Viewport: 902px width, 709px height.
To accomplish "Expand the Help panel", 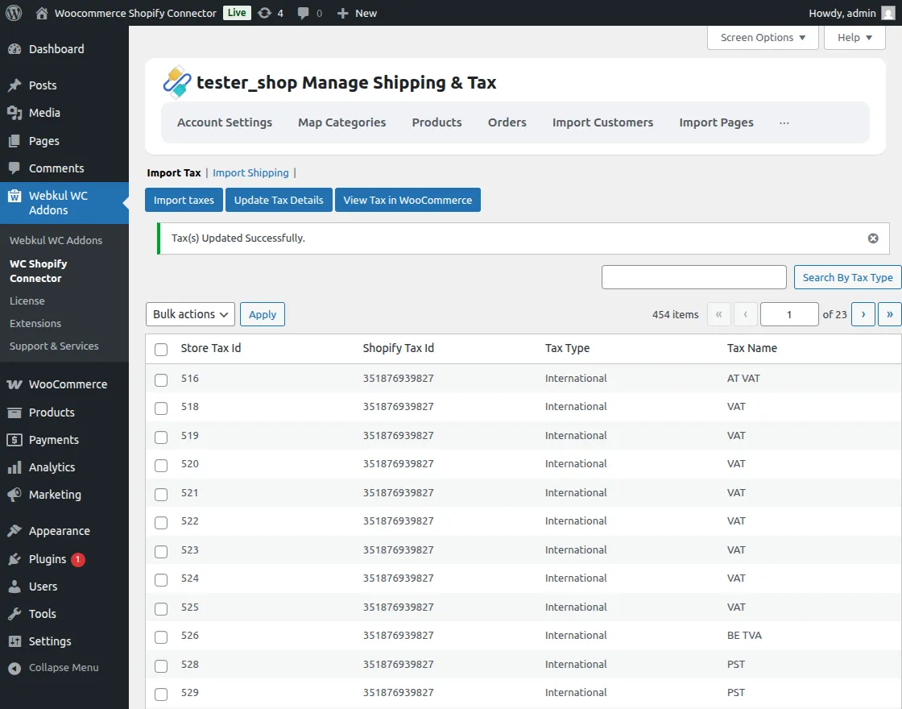I will (x=854, y=38).
